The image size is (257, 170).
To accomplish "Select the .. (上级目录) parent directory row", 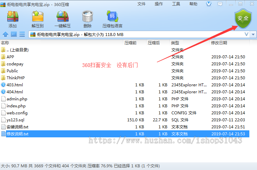I will [x=125, y=50].
